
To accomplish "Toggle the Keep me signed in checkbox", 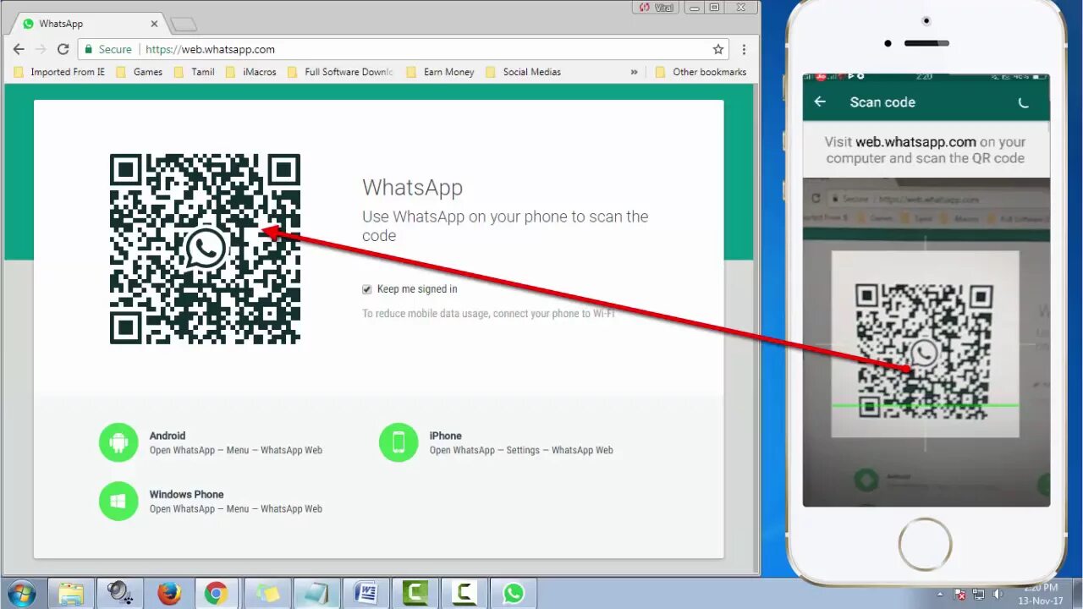I will (x=367, y=289).
